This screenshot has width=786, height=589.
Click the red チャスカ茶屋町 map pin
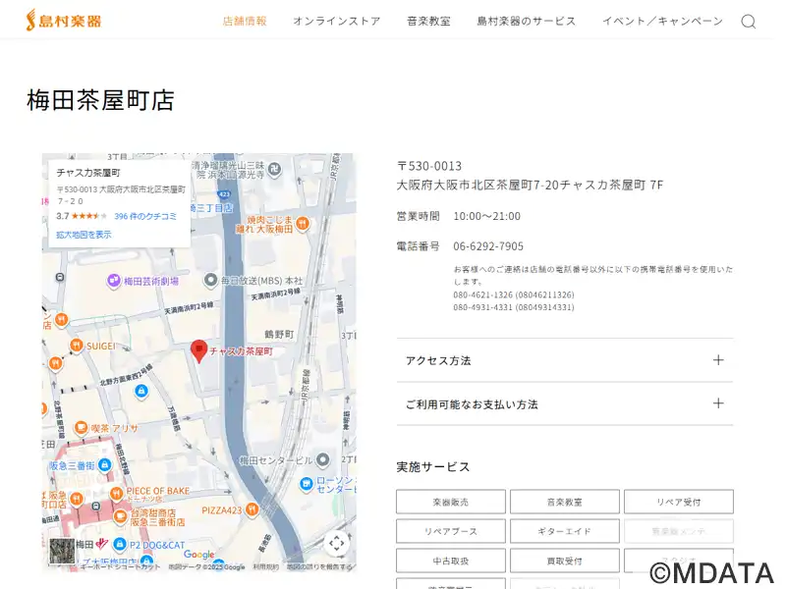[x=198, y=349]
